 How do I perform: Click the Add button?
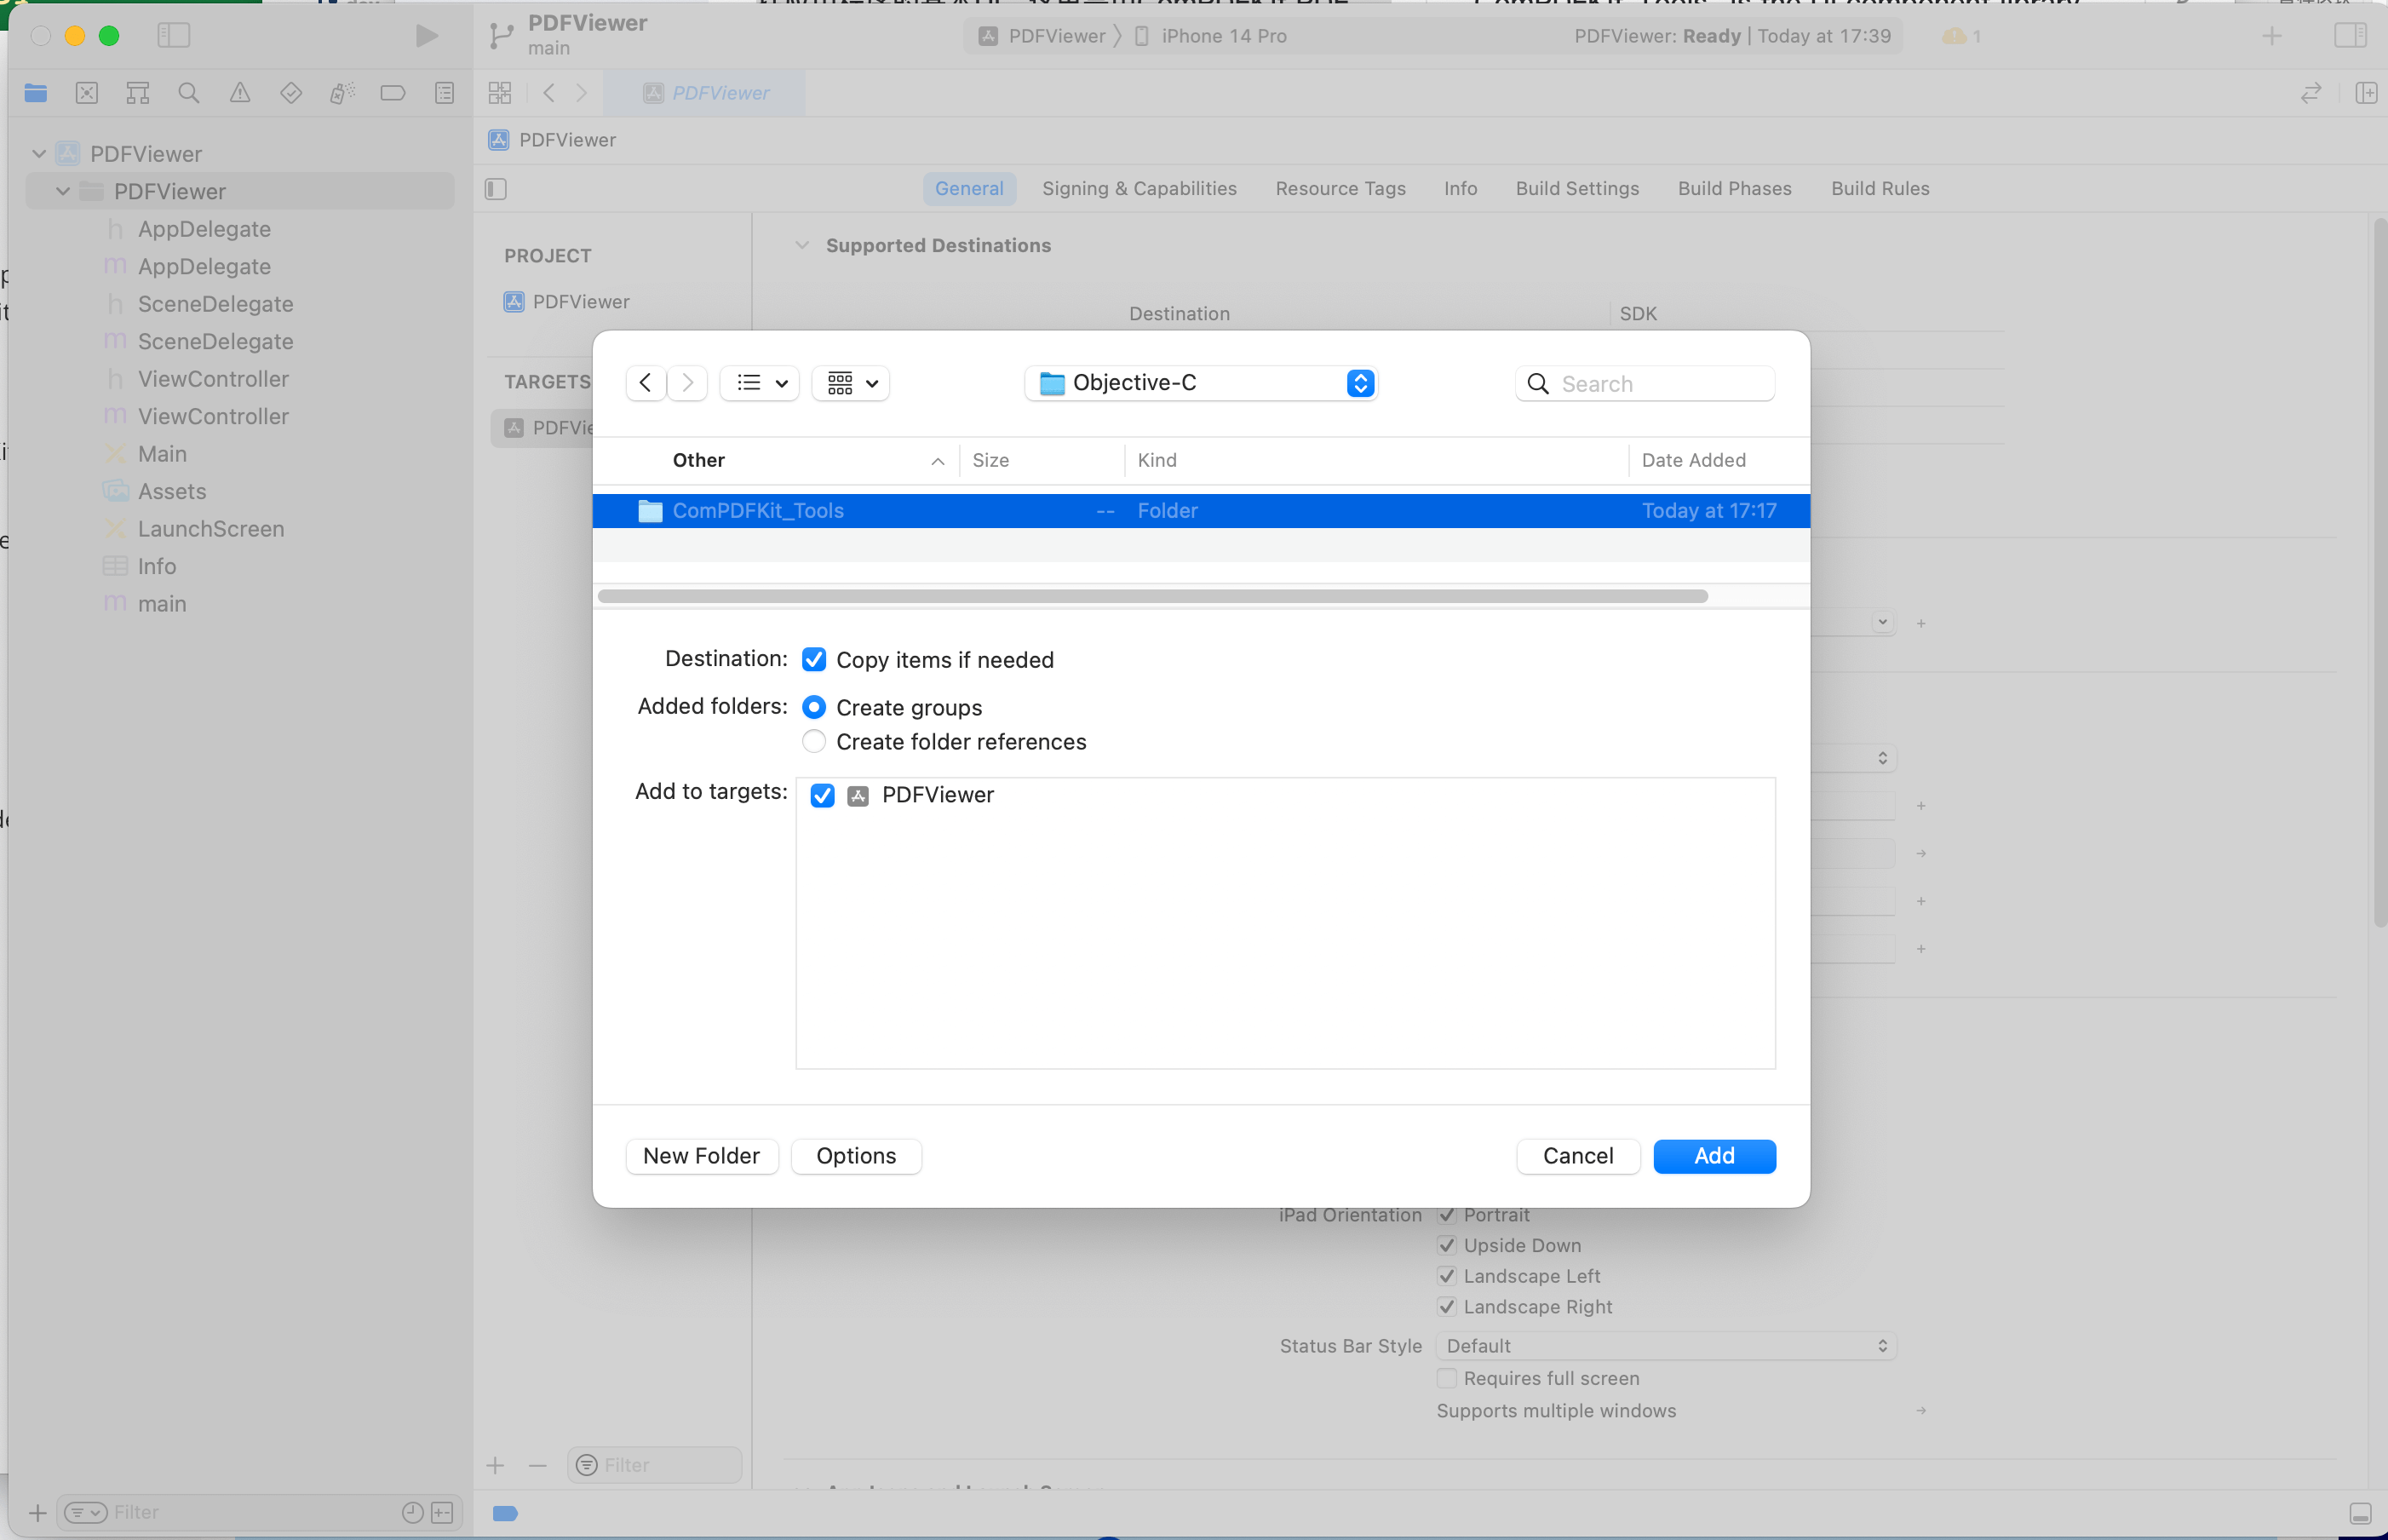pyautogui.click(x=1714, y=1156)
